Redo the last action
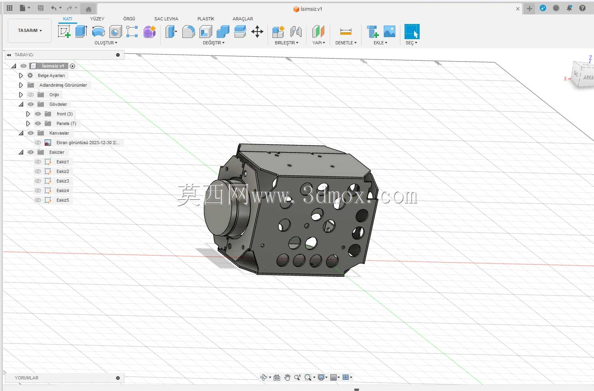The image size is (594, 391). tap(69, 8)
